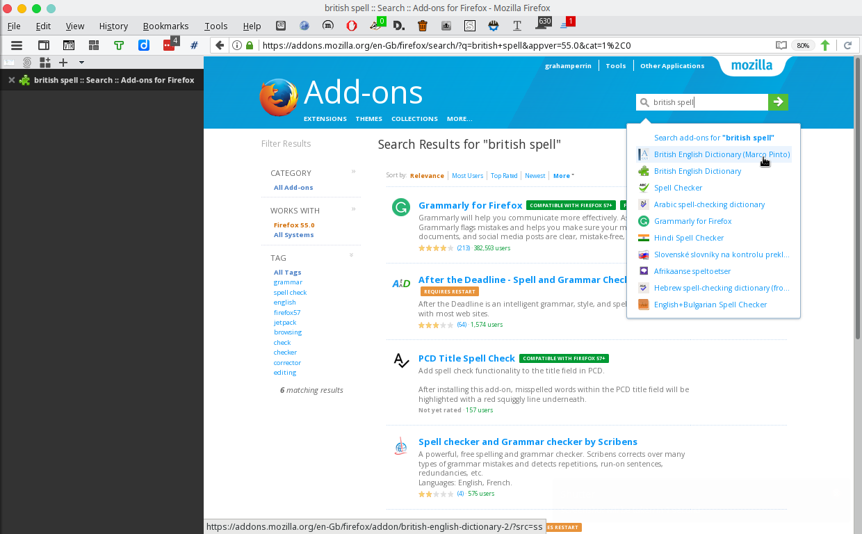862x534 pixels.
Task: Click the green T toolbar icon
Action: coord(119,45)
